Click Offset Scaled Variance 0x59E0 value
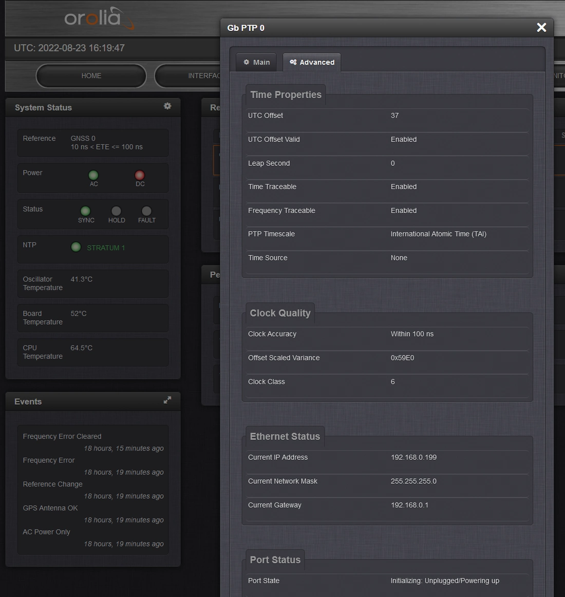The image size is (565, 597). pyautogui.click(x=402, y=358)
